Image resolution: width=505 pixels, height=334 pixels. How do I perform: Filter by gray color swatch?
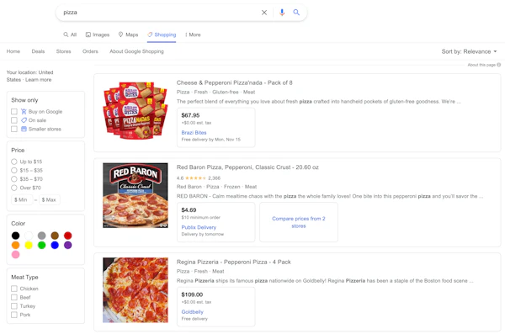[41, 236]
